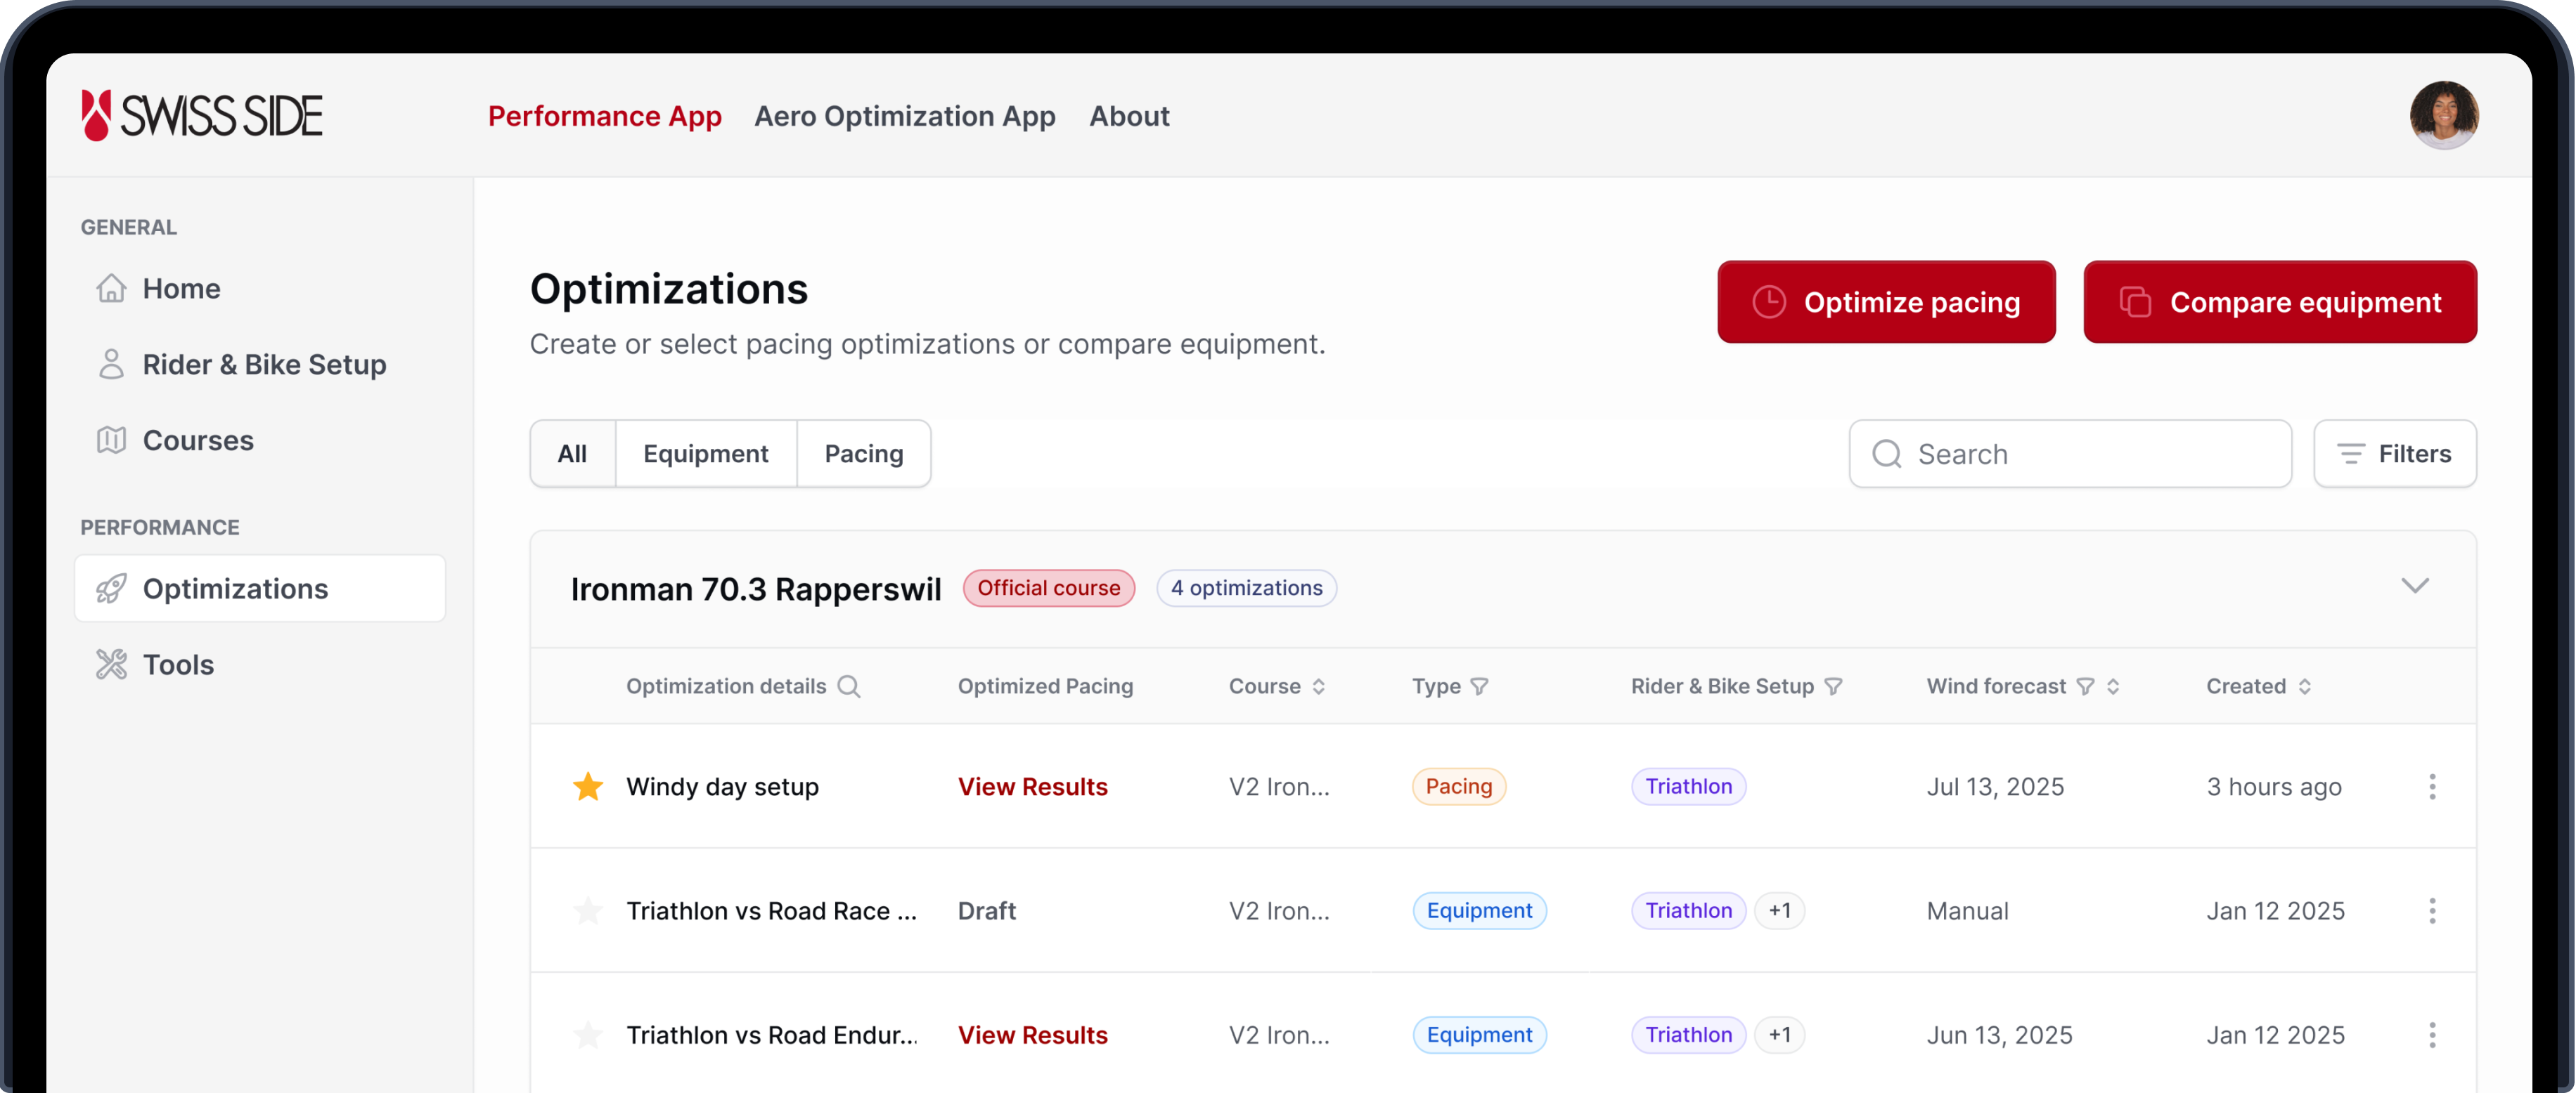Open Performance App tab

(605, 116)
